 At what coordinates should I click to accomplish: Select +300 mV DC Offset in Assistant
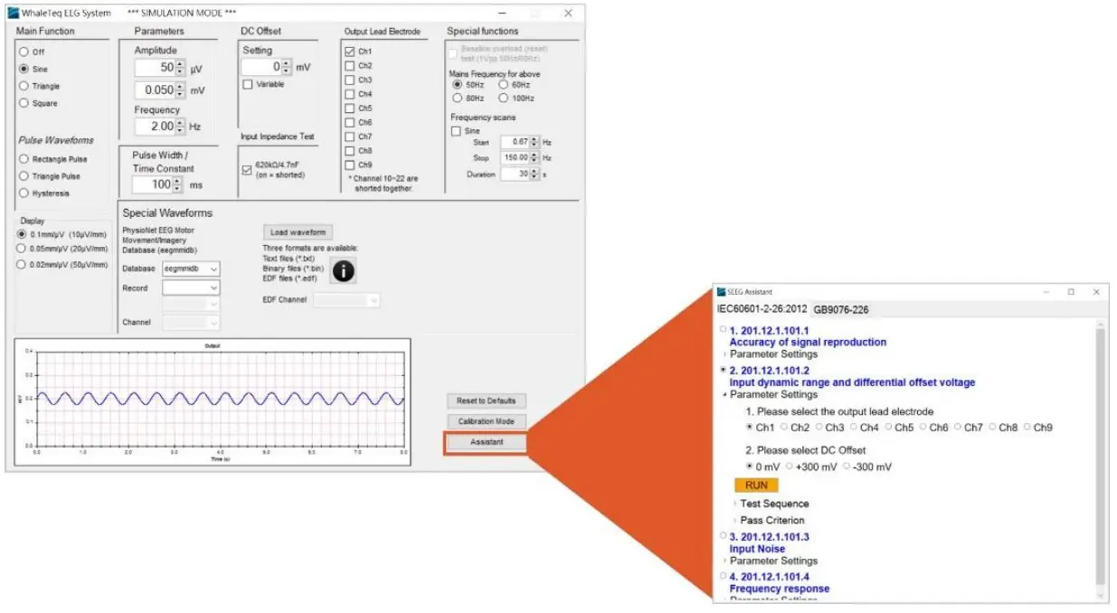click(800, 467)
